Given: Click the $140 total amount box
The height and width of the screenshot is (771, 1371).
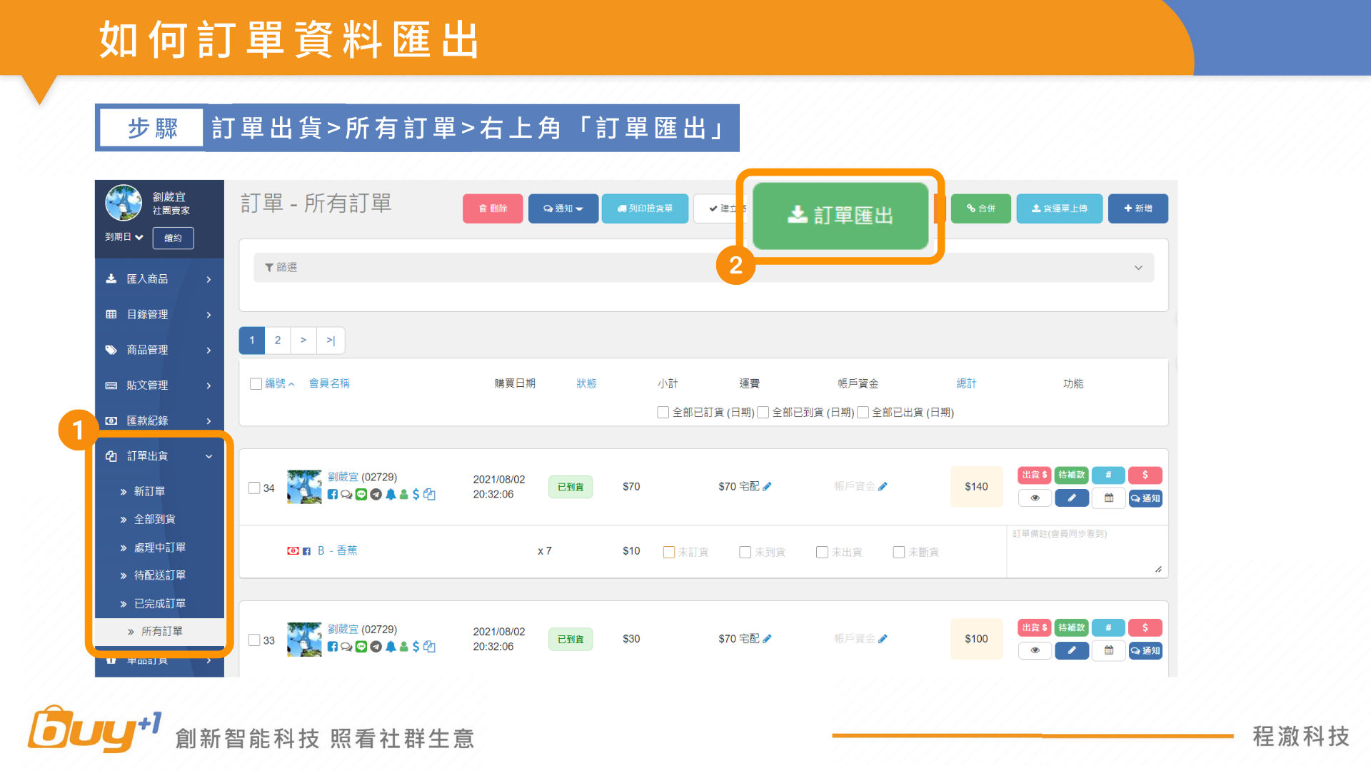Looking at the screenshot, I should [x=976, y=487].
